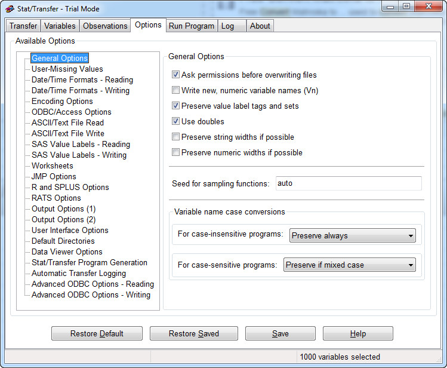Select Encoding Options
Viewport: 447px width, 368px height.
pyautogui.click(x=62, y=102)
